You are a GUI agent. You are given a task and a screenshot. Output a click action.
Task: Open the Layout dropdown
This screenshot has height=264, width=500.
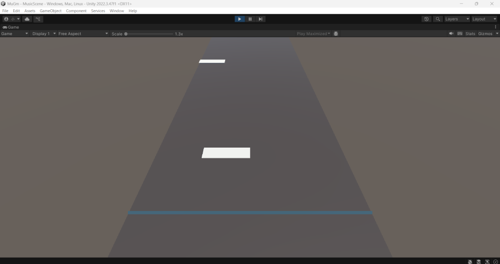coord(484,19)
